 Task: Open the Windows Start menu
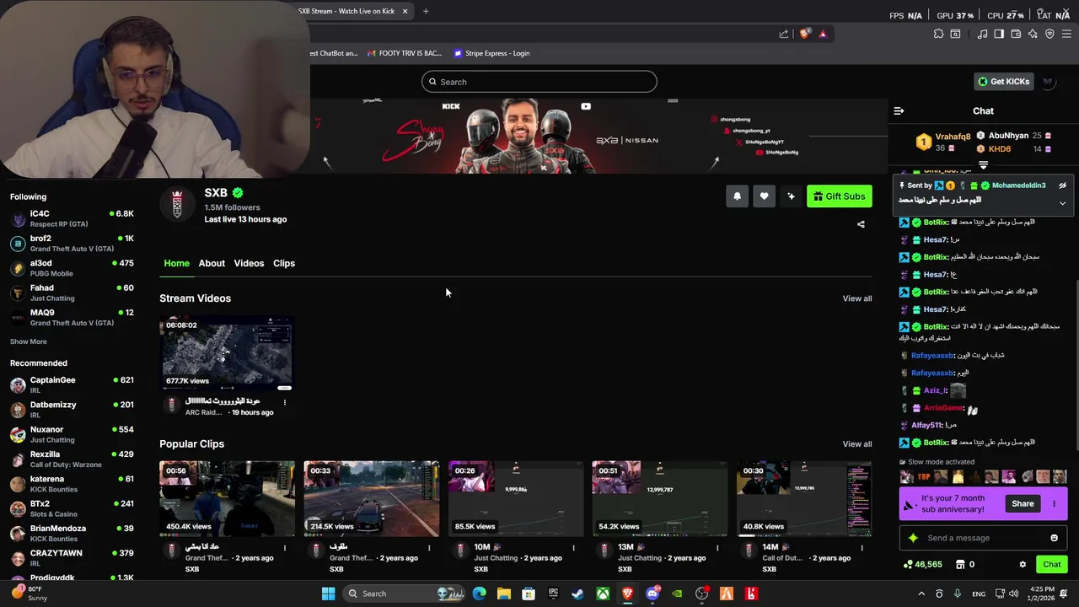point(328,594)
